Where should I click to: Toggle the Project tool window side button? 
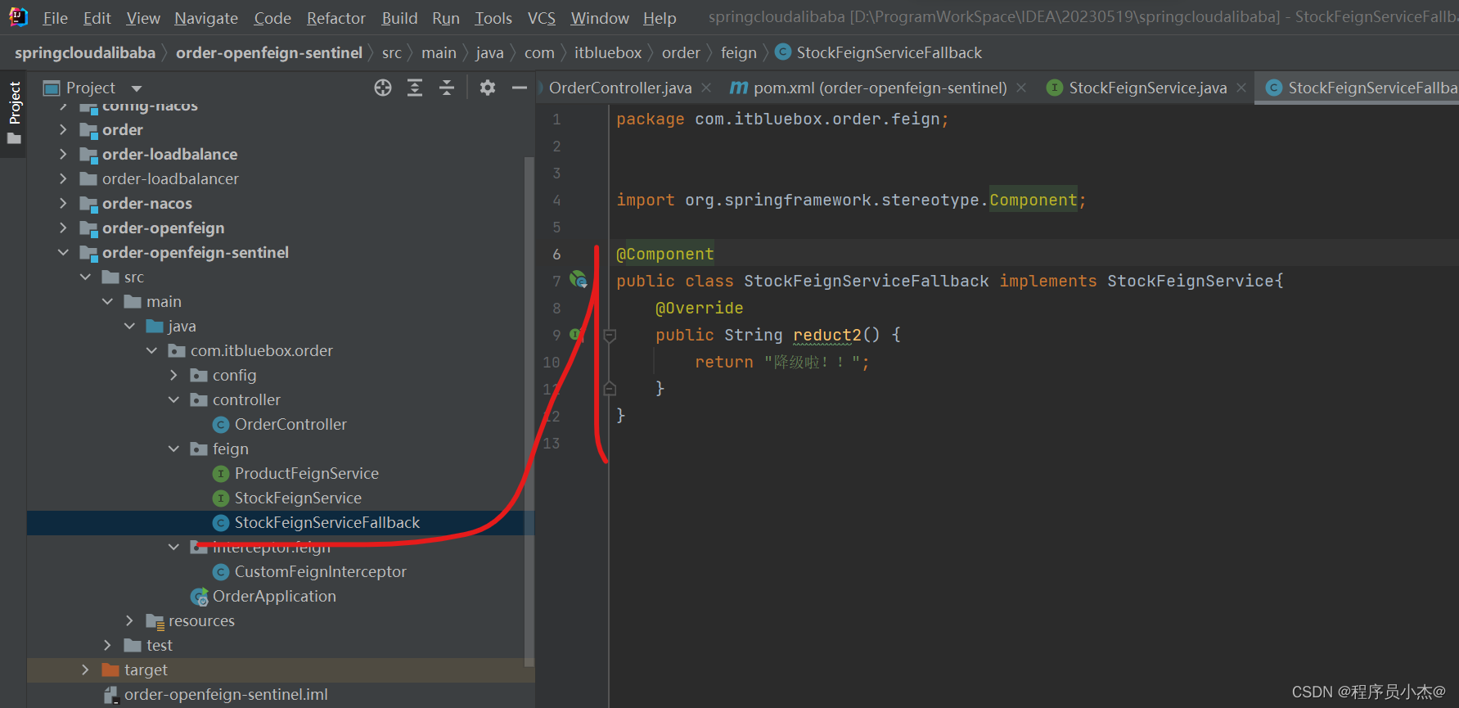click(x=14, y=112)
